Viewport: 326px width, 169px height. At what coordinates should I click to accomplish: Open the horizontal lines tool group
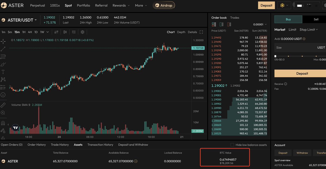tap(3, 57)
